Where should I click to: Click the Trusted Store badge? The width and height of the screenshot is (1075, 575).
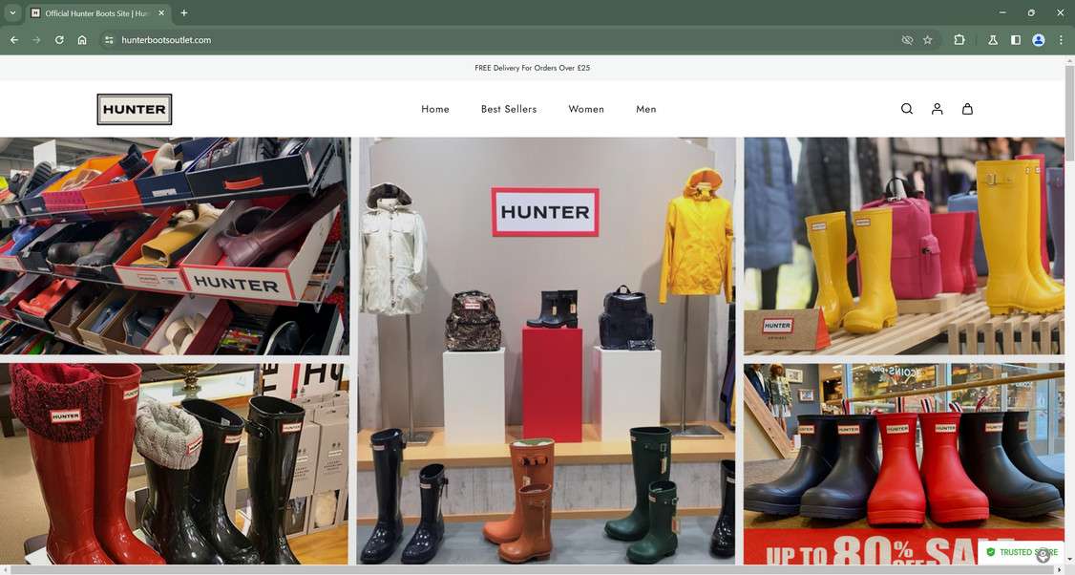pos(1022,552)
